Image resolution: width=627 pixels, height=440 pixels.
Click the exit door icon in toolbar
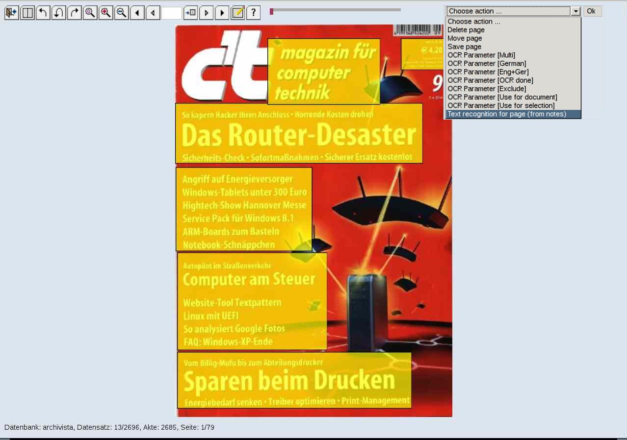click(12, 13)
